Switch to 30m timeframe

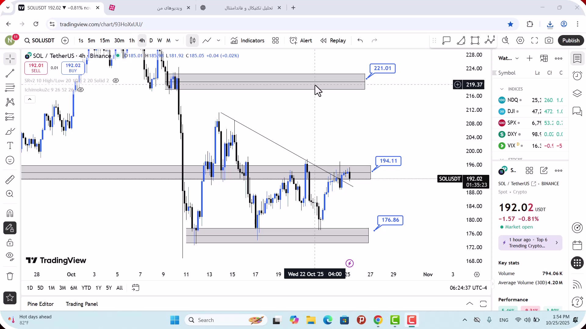click(x=119, y=41)
